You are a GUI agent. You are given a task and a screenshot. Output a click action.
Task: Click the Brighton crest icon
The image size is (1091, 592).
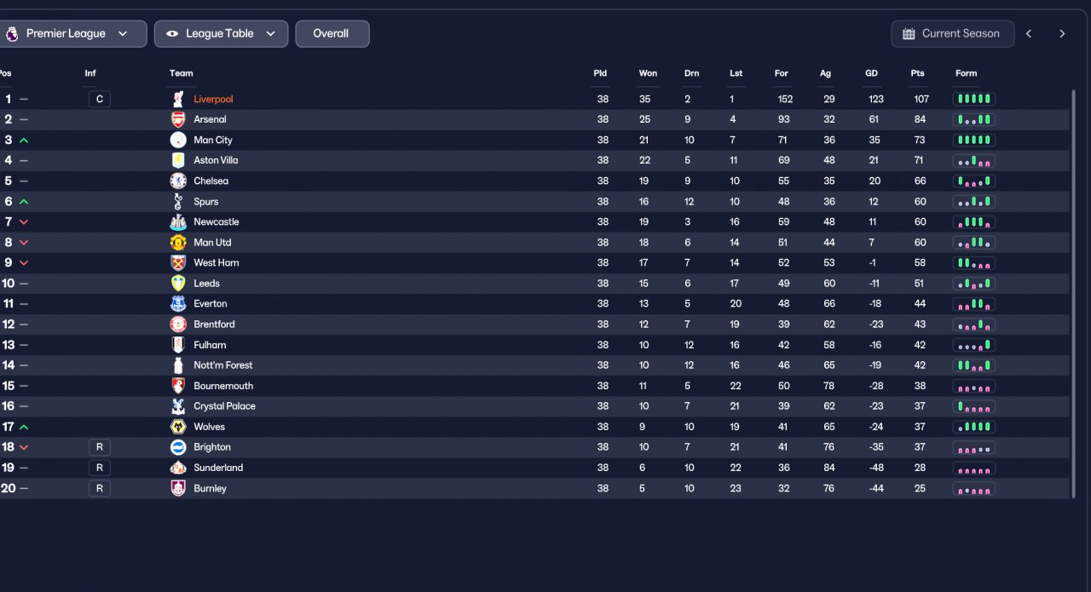point(178,447)
